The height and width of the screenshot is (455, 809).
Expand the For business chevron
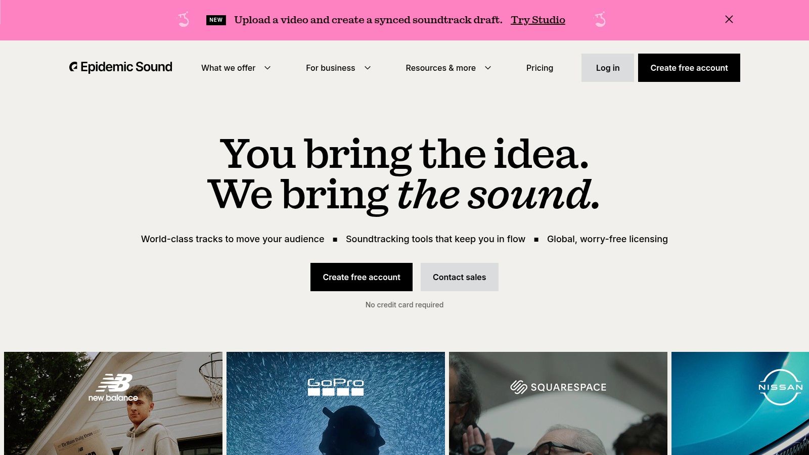click(x=368, y=68)
